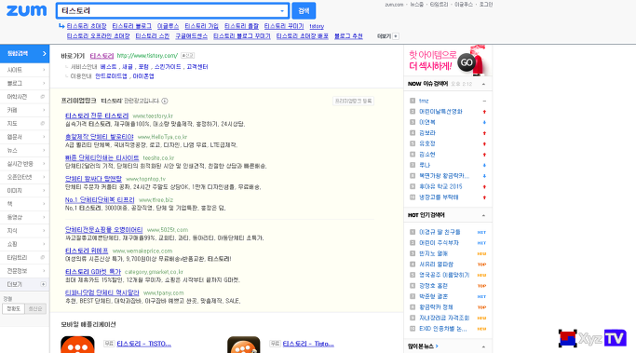Open popular keyword 어린이 주식부자
The image size is (636, 353).
coord(439,243)
